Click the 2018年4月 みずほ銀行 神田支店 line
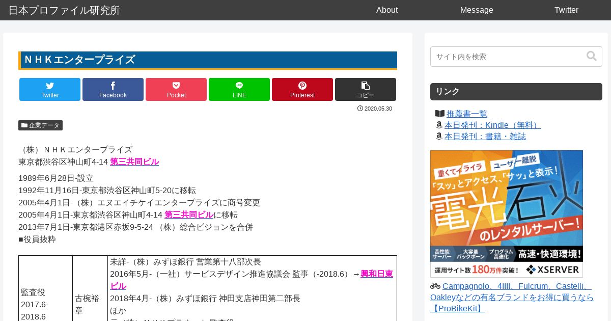 [x=205, y=299]
